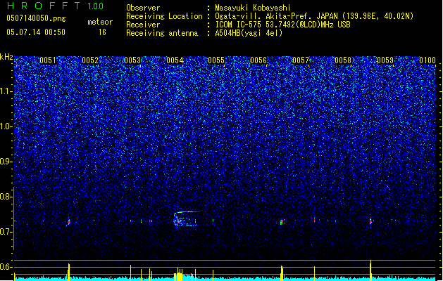
Task: Click the 0052 time marker
Action: tap(90, 60)
